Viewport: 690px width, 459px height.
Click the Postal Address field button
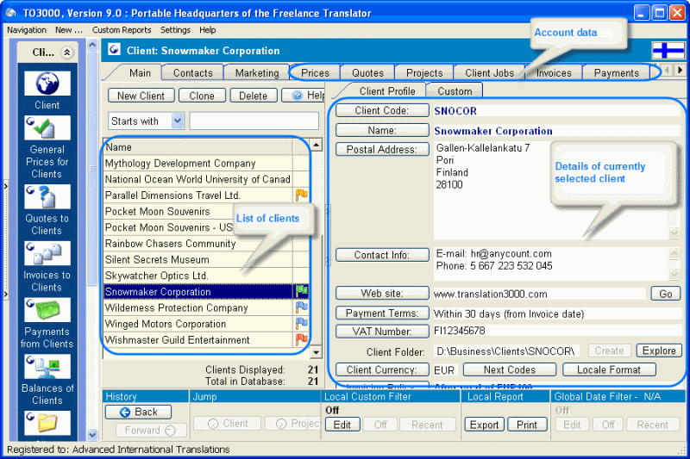click(x=382, y=149)
